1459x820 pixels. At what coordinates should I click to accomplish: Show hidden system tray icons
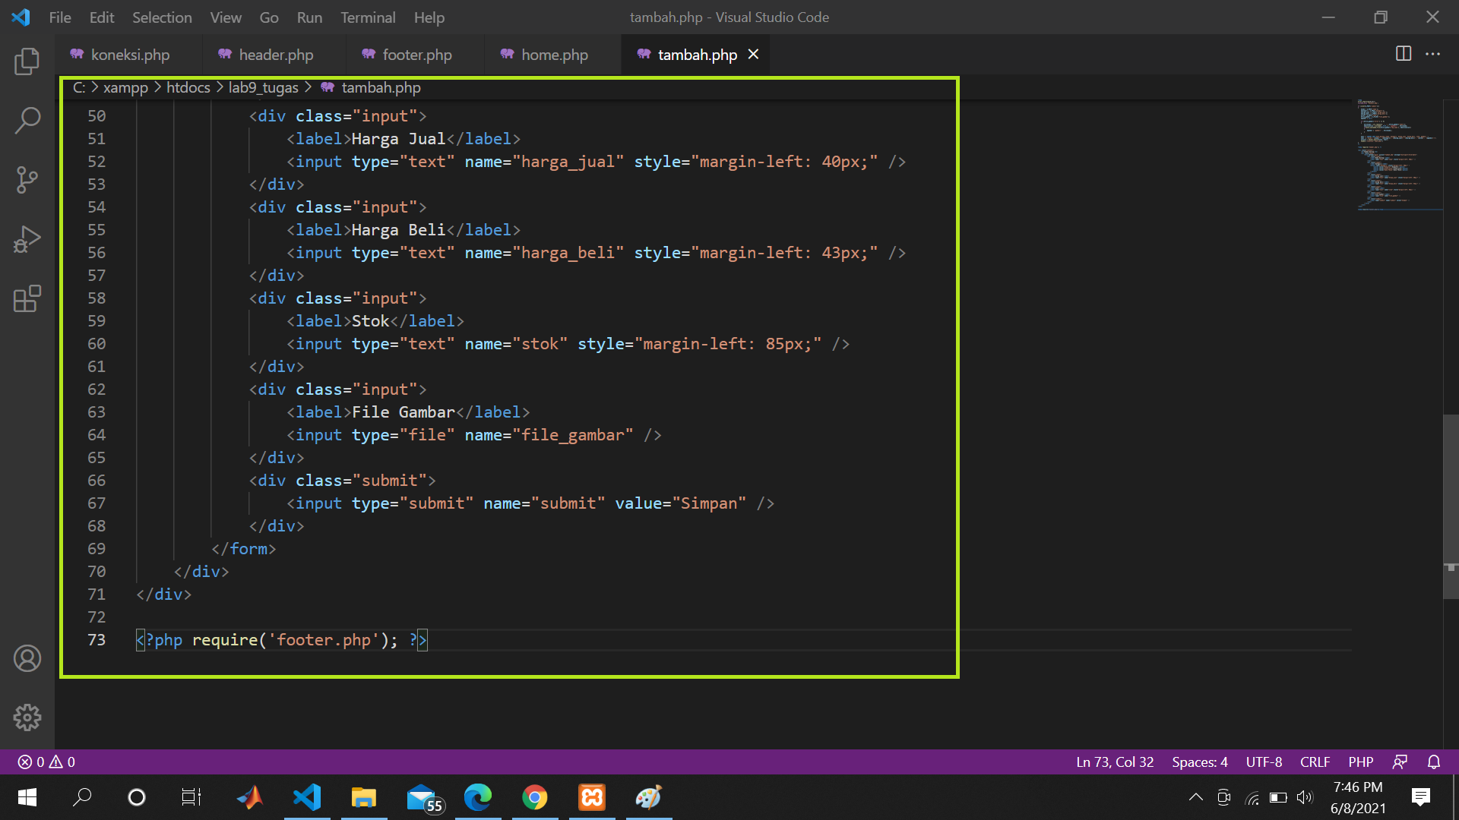tap(1195, 797)
